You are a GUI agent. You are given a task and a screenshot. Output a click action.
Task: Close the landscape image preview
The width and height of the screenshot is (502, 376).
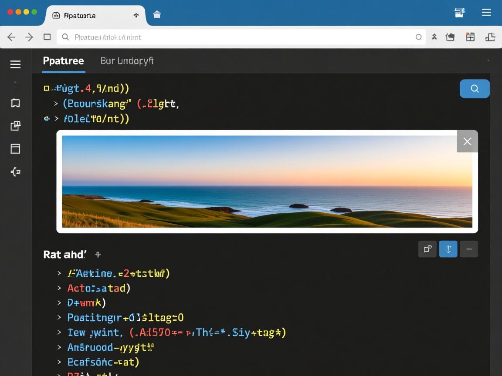467,141
